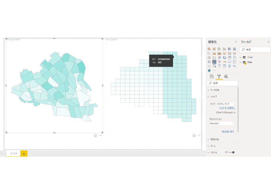Image resolution: width=271 pixels, height=194 pixels.
Task: Open the analytics magnifier tab
Action: [226, 76]
